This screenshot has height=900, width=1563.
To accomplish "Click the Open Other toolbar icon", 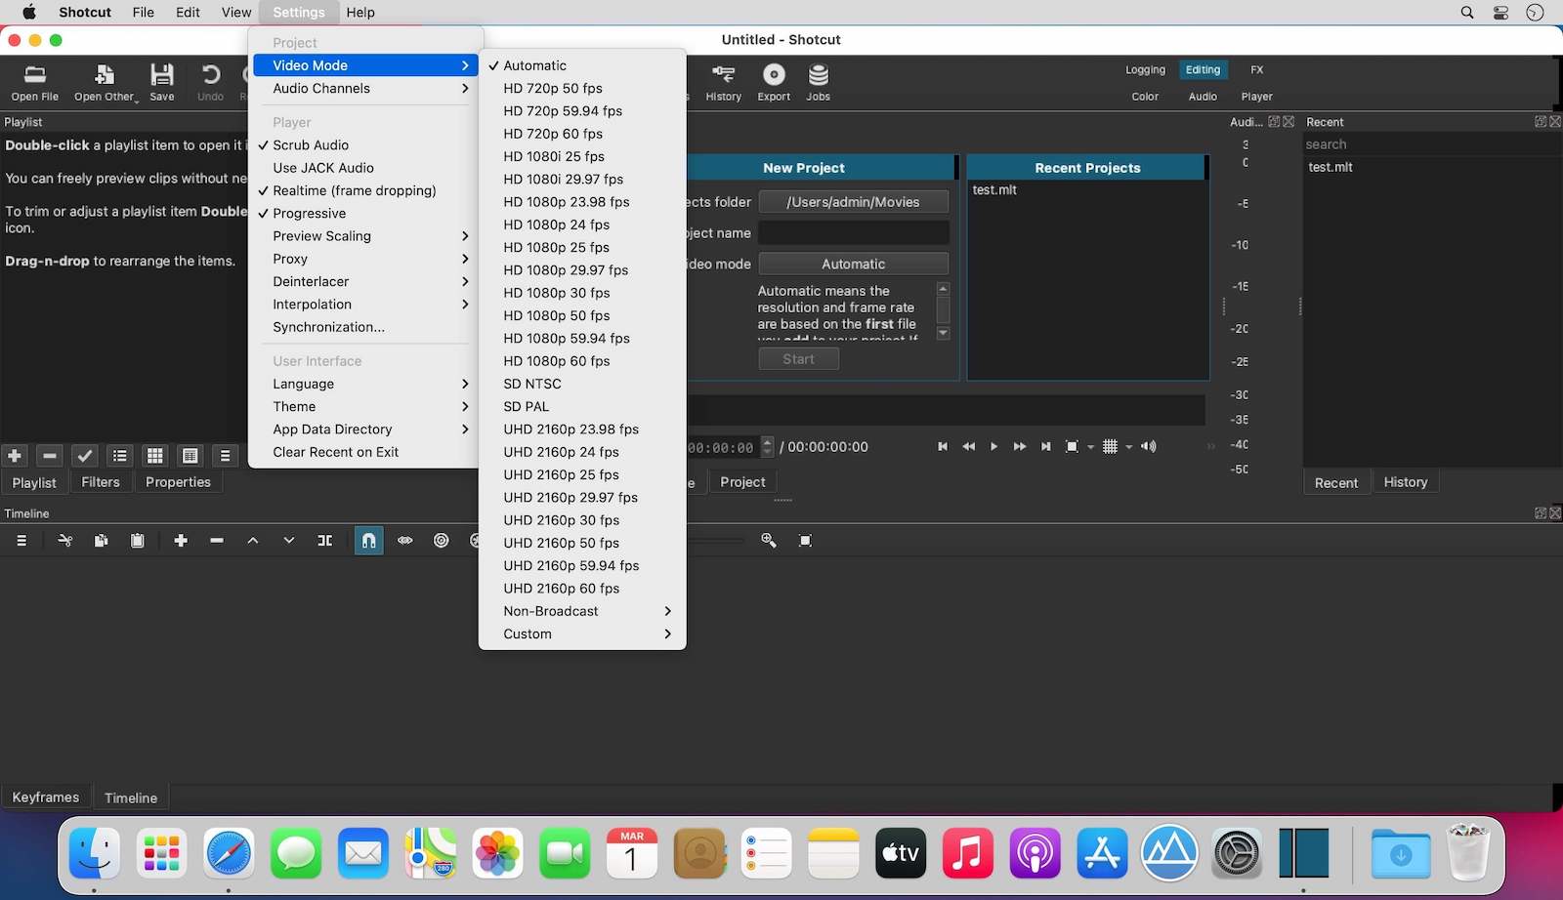I will [x=106, y=82].
